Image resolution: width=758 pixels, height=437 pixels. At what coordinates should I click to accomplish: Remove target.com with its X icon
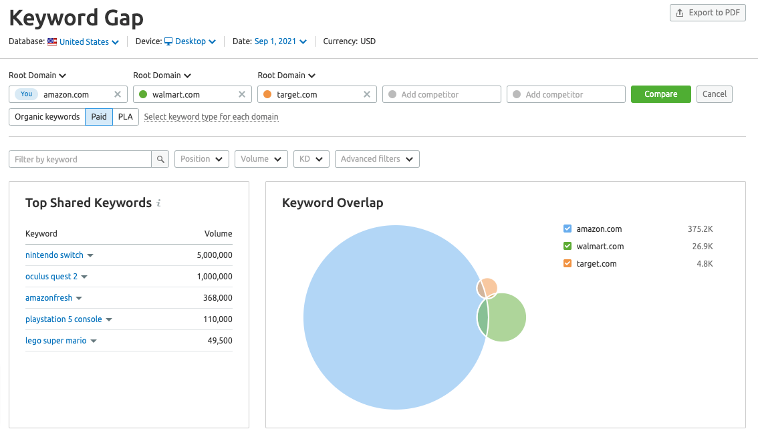[x=366, y=94]
